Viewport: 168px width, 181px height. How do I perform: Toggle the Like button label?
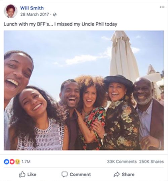click(32, 174)
